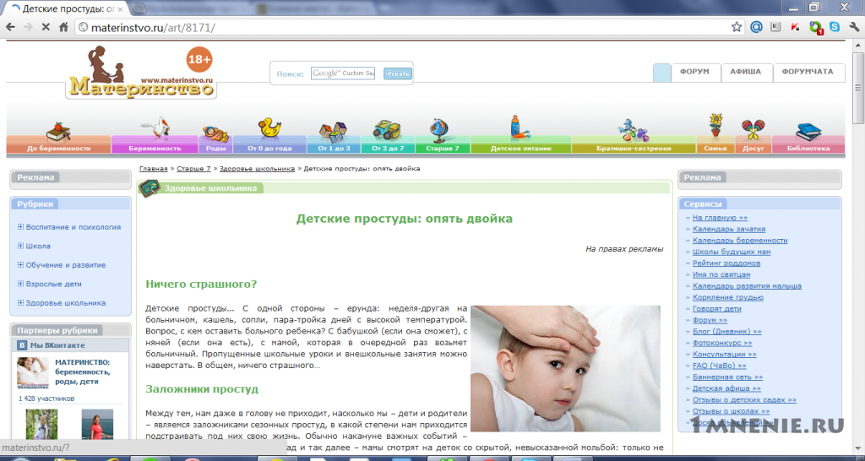Switch to the АФИША tab
The height and width of the screenshot is (461, 865).
(x=746, y=72)
